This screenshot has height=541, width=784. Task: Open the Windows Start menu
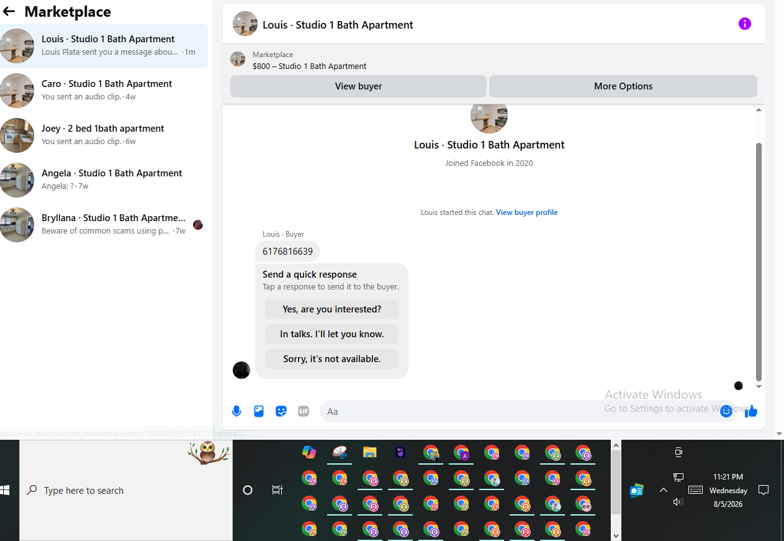5,490
